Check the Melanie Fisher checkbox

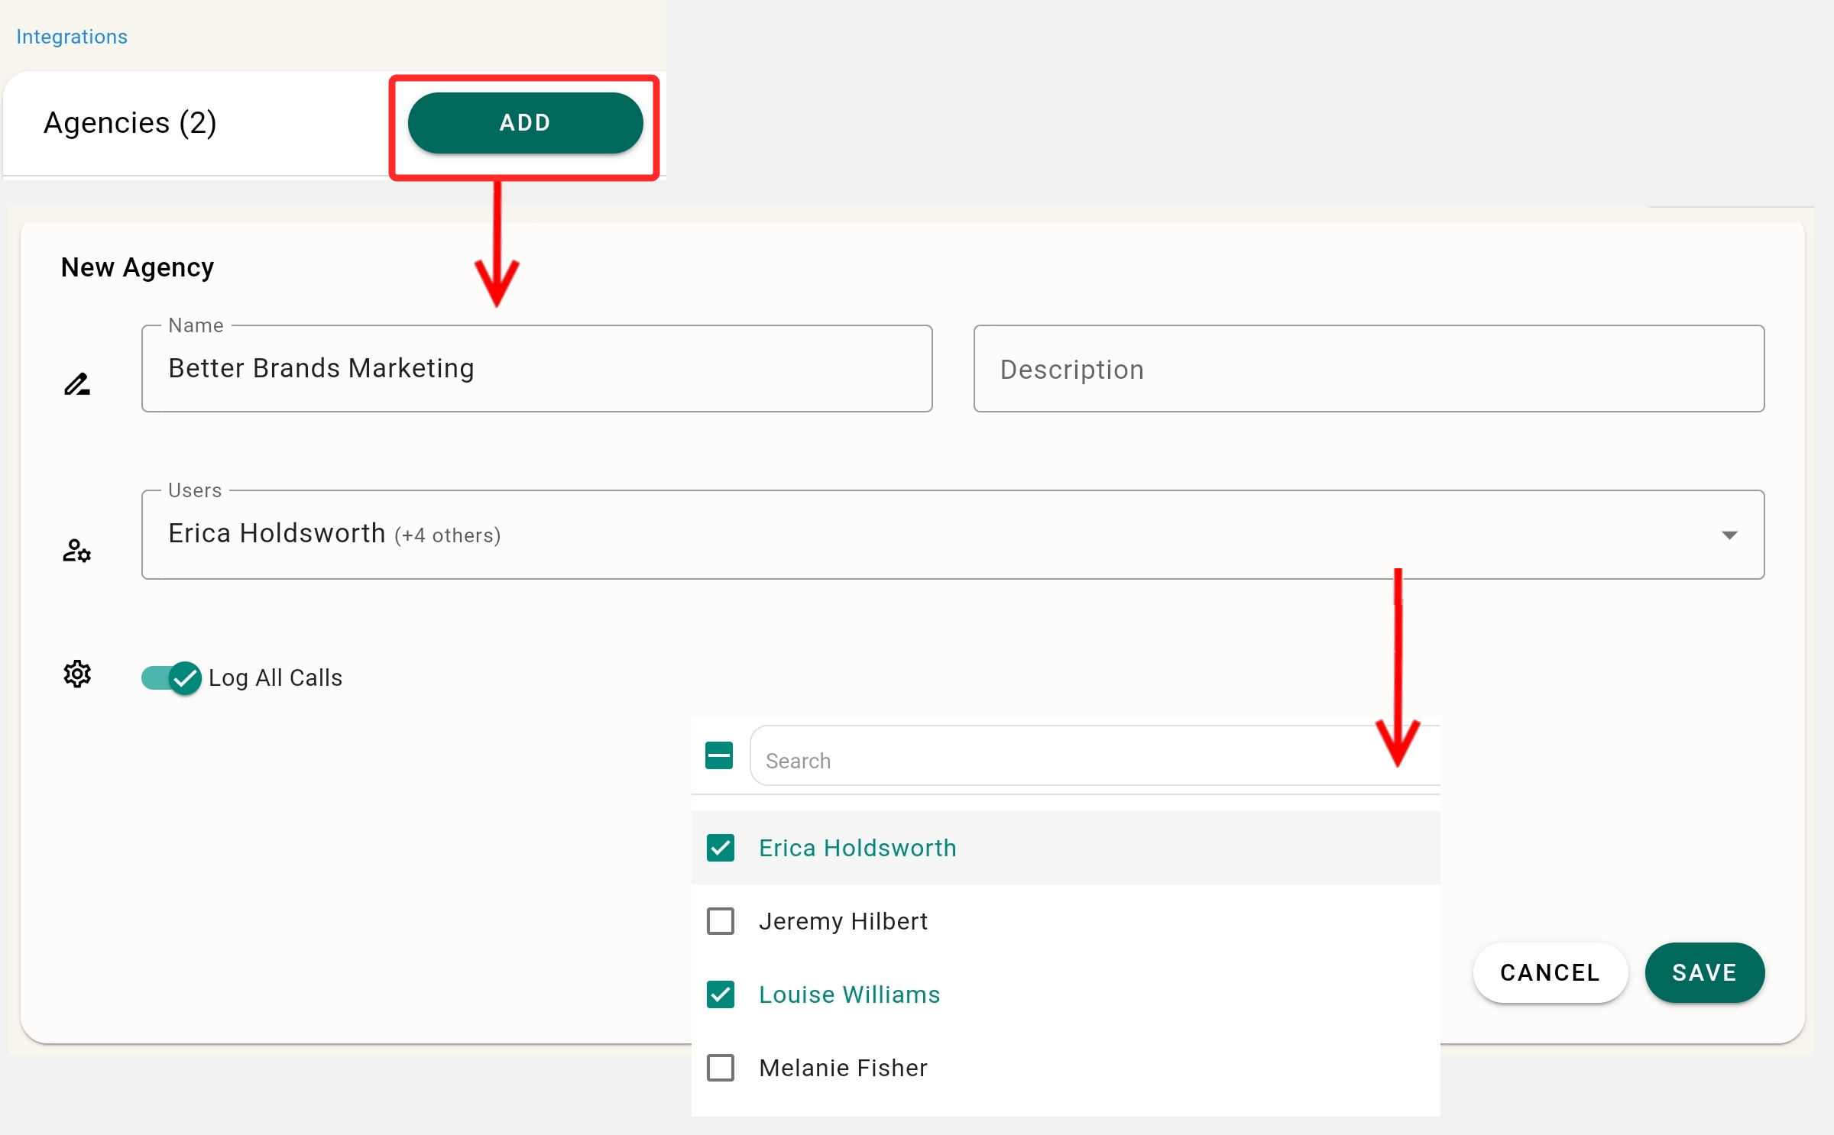[x=721, y=1068]
